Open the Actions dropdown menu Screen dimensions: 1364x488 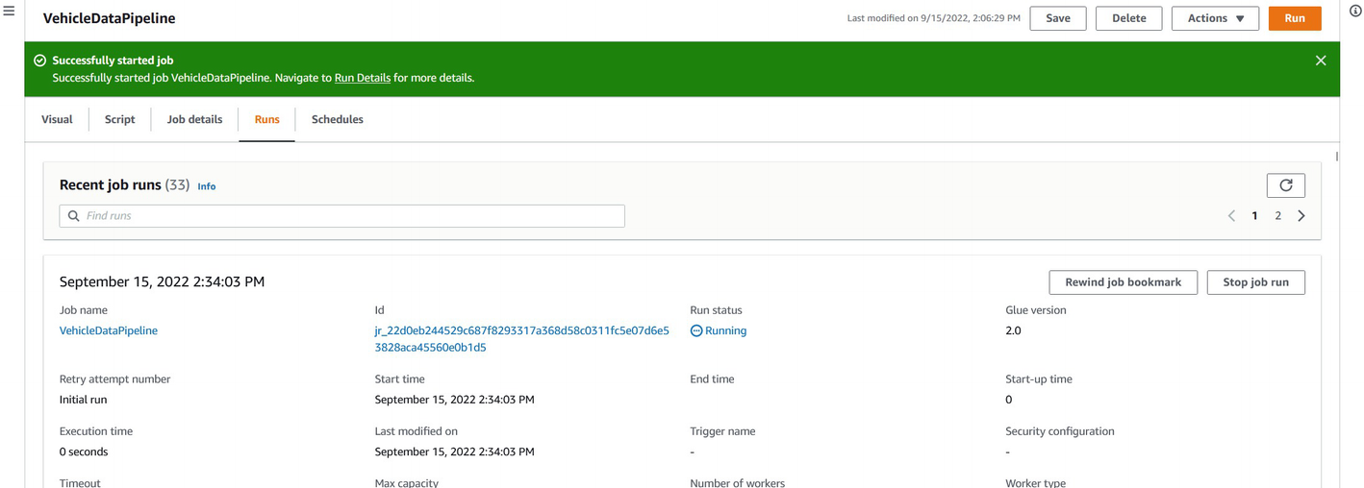1214,18
